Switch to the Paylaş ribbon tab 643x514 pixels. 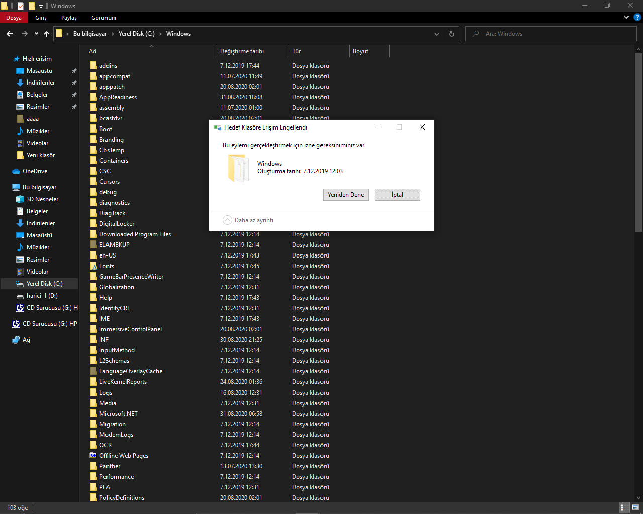point(69,18)
